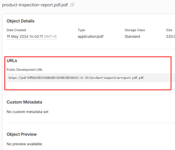Select the application/pdf type value

coord(90,36)
